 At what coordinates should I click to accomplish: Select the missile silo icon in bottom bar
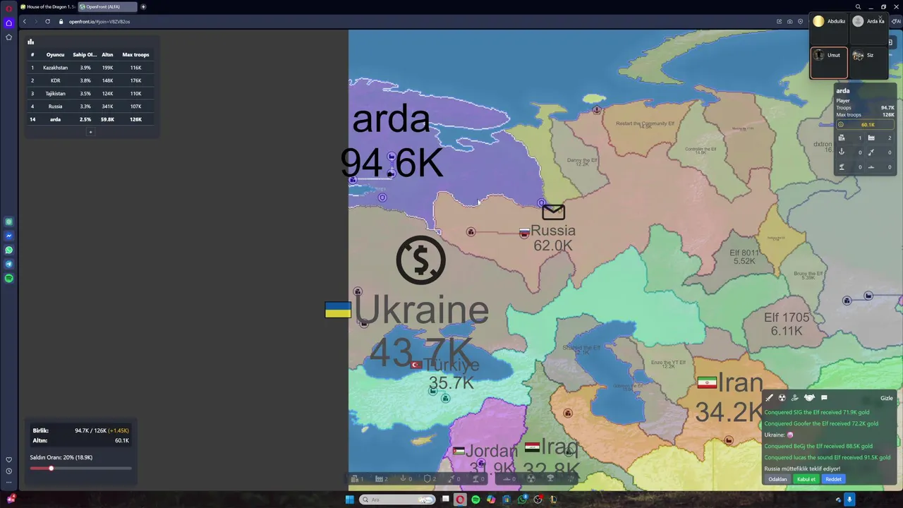click(x=453, y=478)
